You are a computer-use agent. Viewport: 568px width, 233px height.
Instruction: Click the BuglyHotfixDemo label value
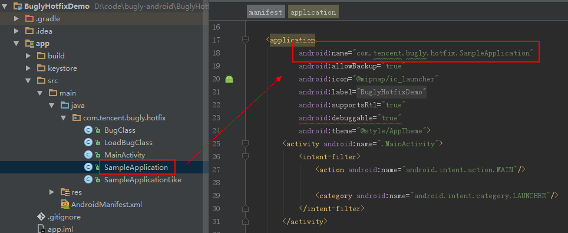tap(391, 92)
